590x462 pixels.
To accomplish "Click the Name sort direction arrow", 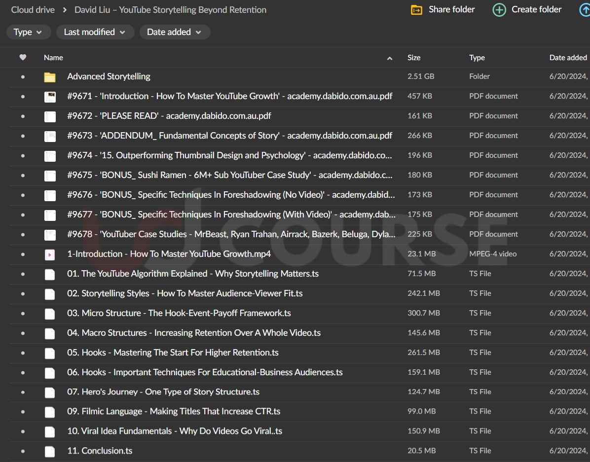I will pyautogui.click(x=390, y=58).
